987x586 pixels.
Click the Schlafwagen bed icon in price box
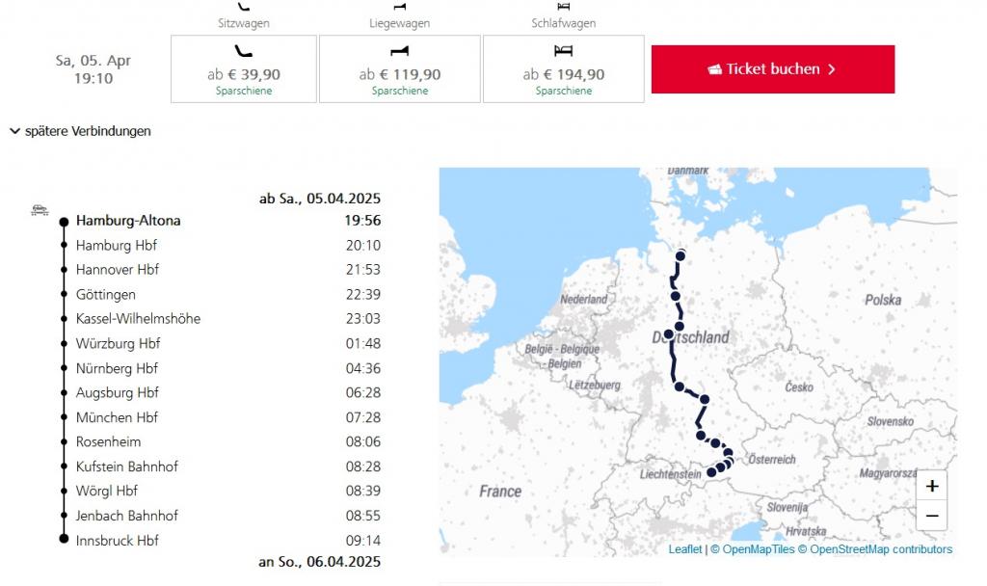tap(563, 50)
